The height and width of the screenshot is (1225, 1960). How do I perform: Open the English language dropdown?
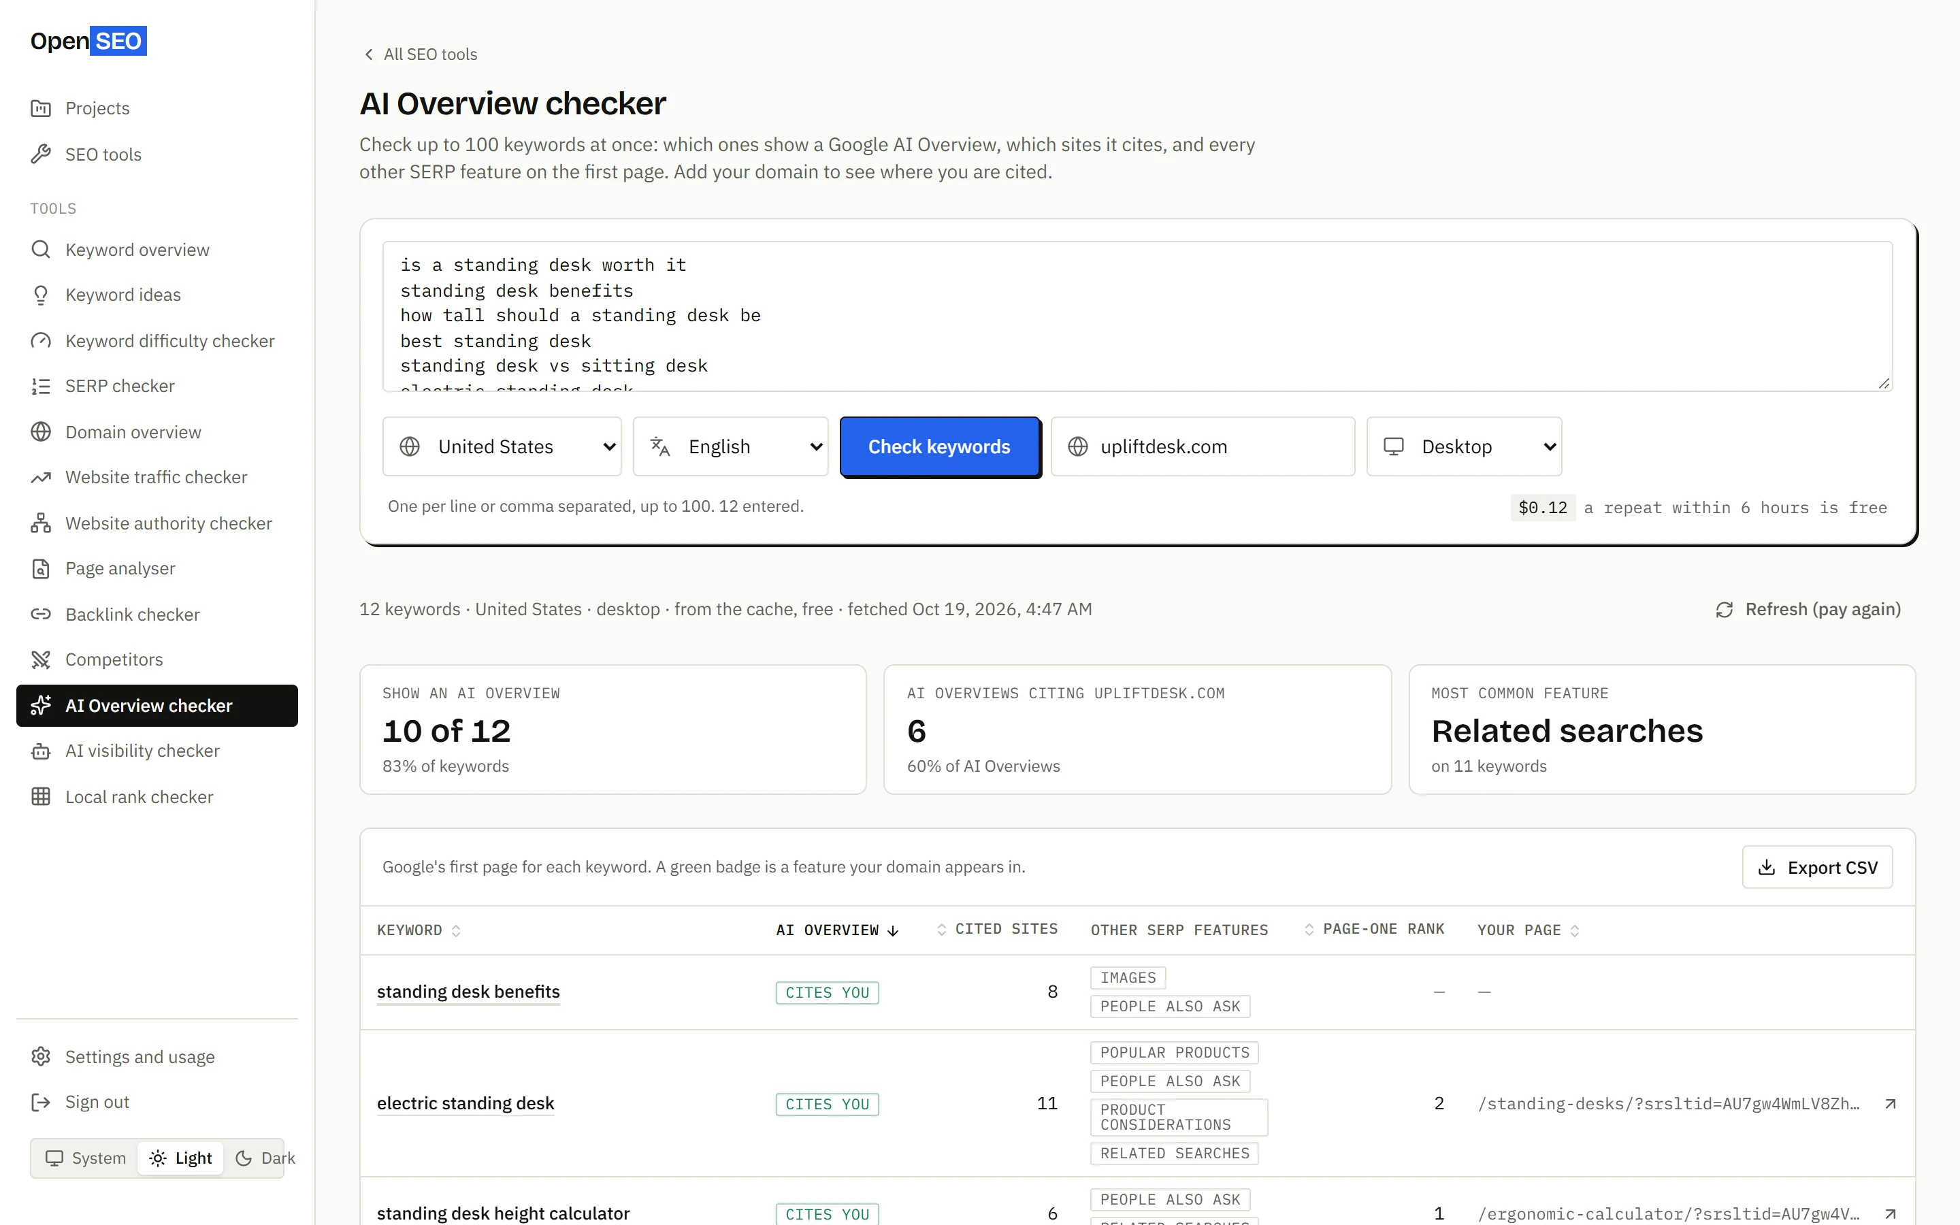730,446
